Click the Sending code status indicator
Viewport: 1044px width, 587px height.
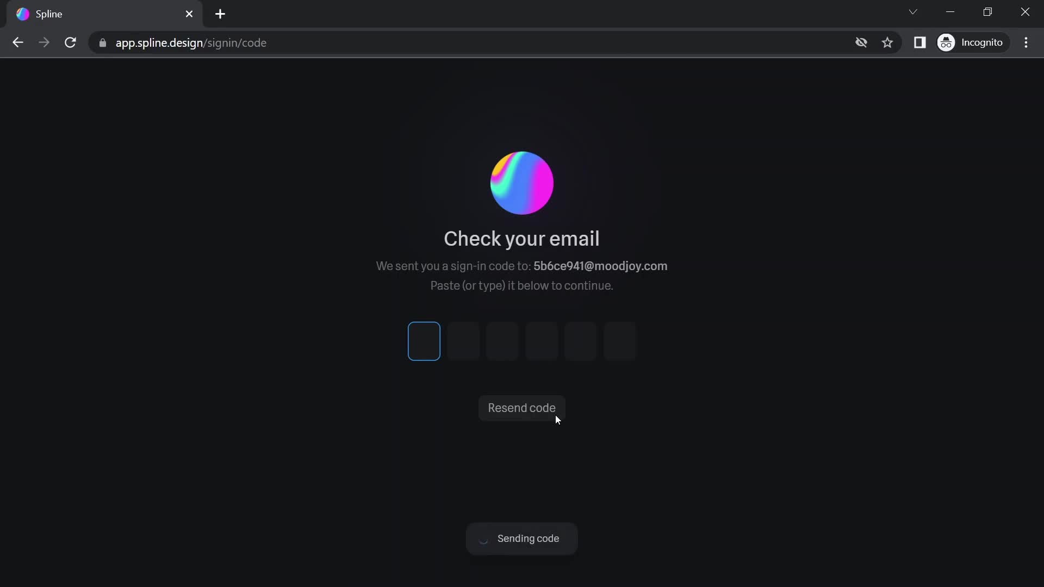click(x=521, y=538)
